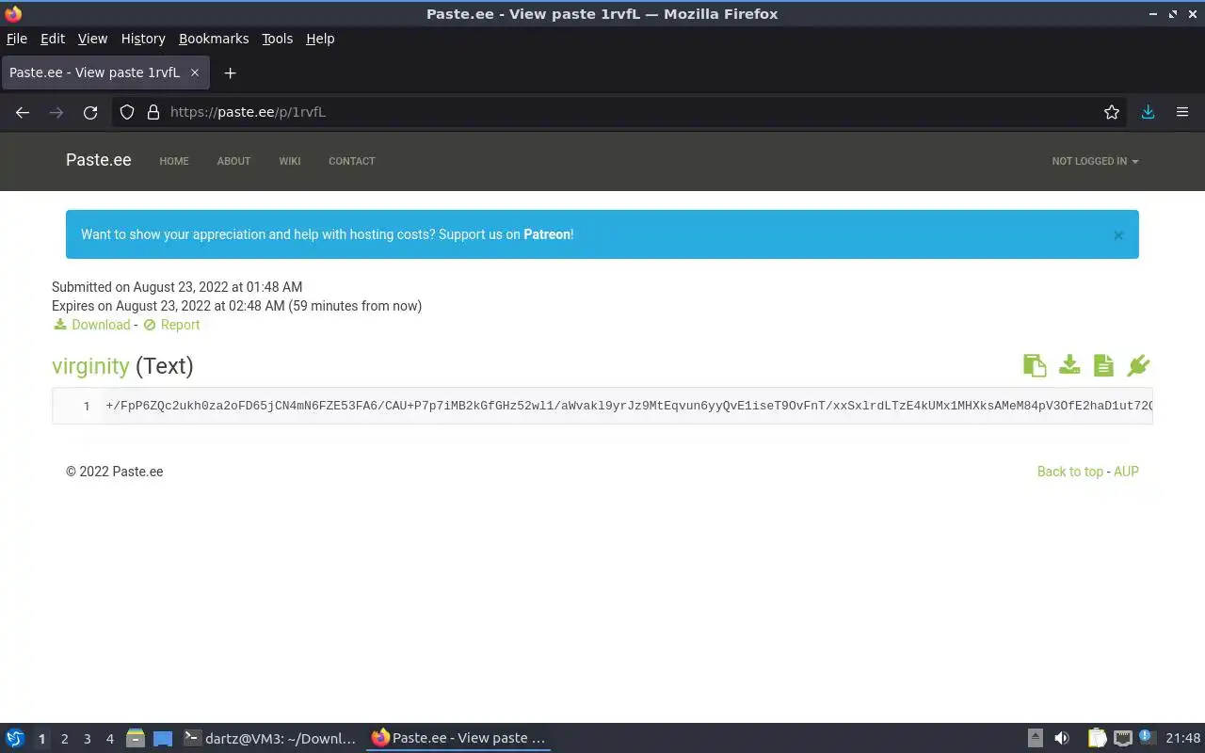
Task: Click the virginity paste title
Action: pyautogui.click(x=90, y=366)
